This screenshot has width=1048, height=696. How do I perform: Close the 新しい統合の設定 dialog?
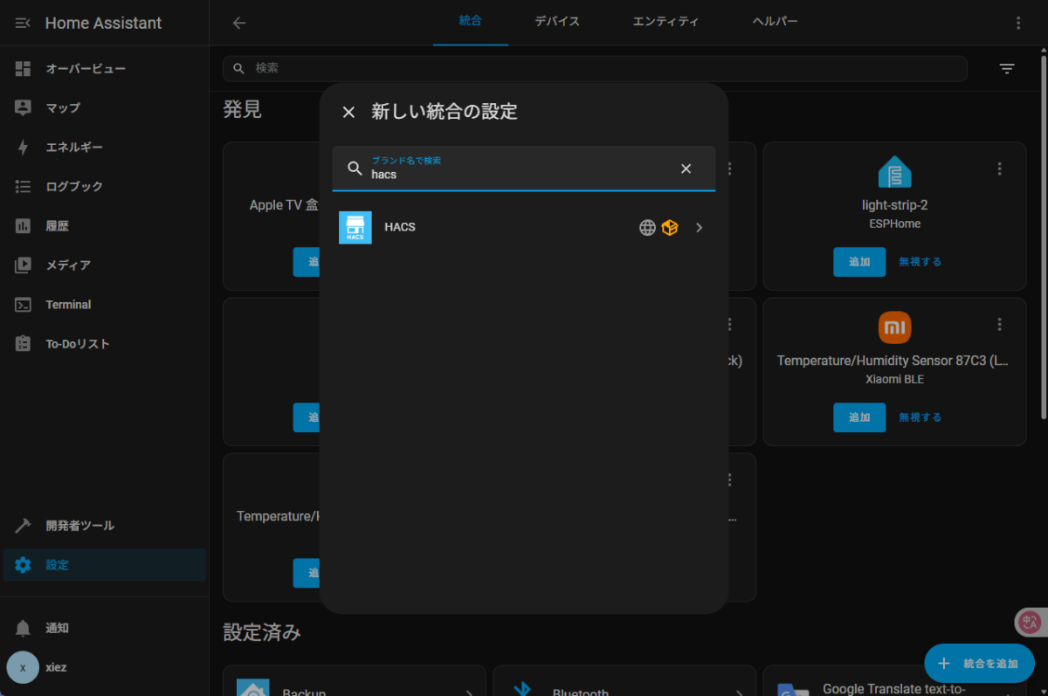coord(348,112)
